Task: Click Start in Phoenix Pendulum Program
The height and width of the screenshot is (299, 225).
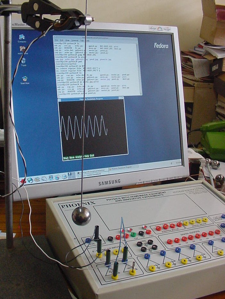Action: [66, 158]
